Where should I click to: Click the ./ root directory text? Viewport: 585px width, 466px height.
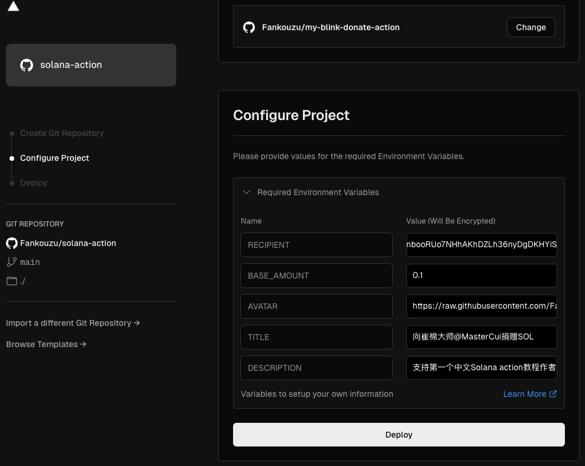click(x=22, y=281)
